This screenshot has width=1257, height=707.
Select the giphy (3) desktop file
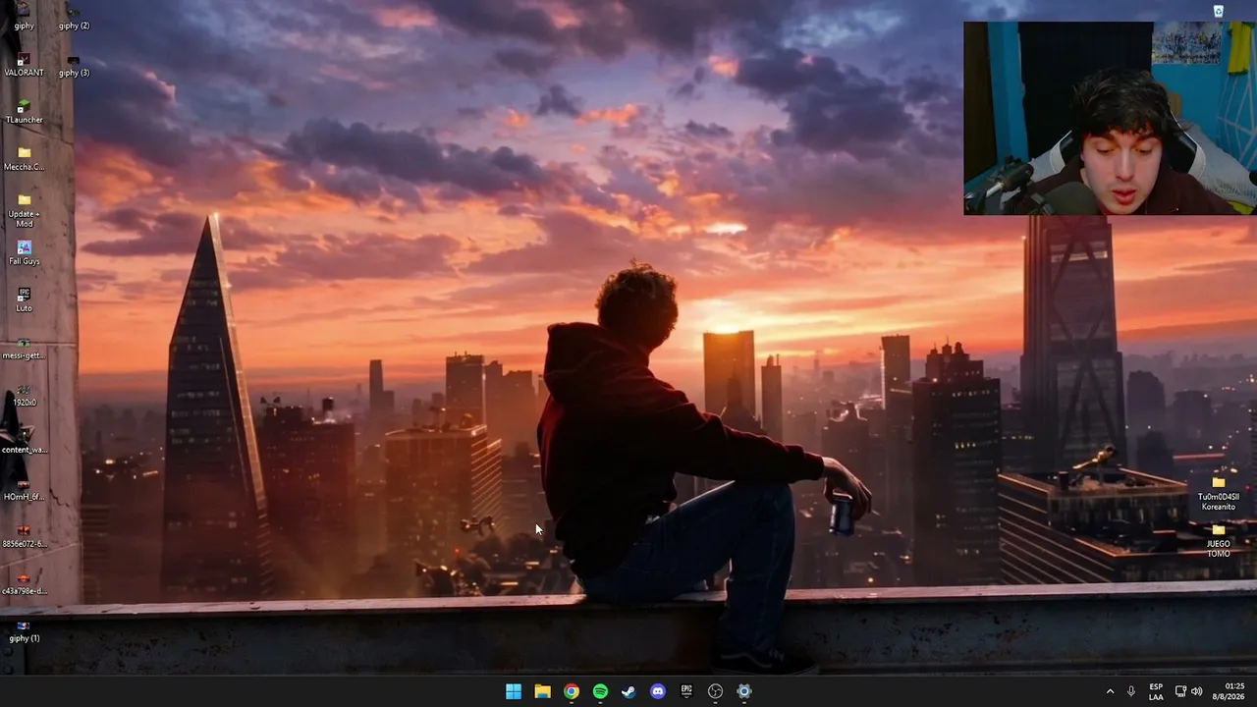(74, 66)
